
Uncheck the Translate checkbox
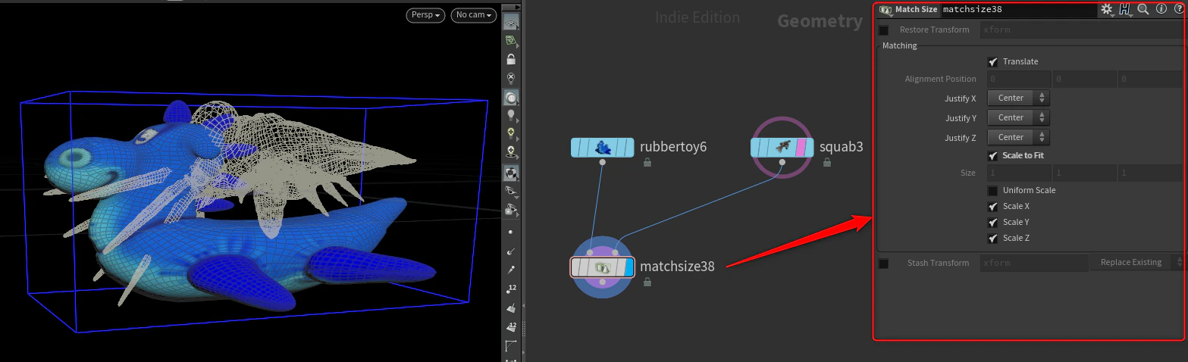(x=993, y=62)
